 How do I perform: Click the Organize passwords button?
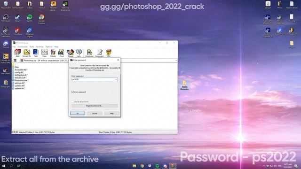coord(95,106)
